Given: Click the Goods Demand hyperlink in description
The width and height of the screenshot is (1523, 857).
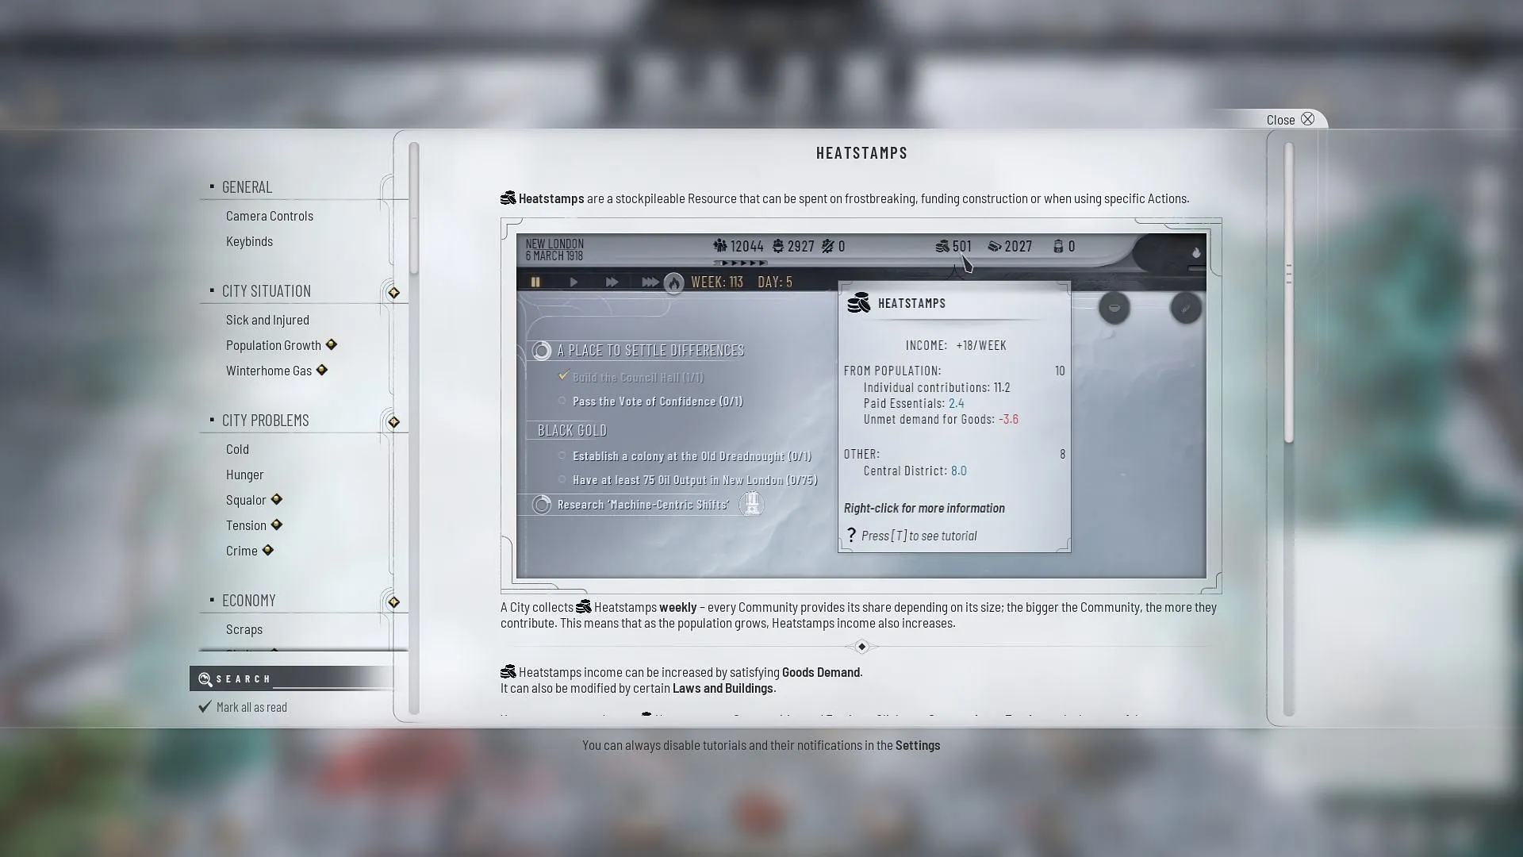Looking at the screenshot, I should point(821,671).
